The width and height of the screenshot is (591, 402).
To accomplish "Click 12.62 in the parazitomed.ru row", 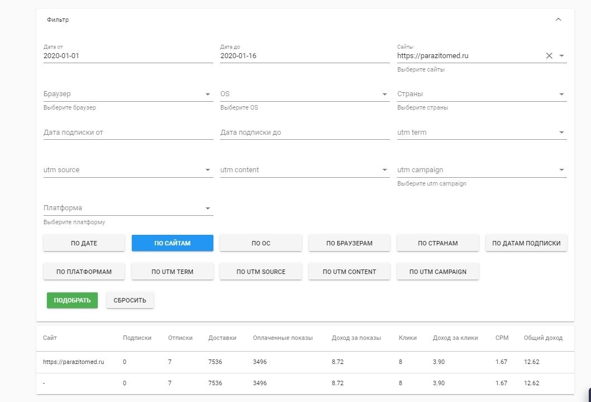I will pyautogui.click(x=531, y=362).
